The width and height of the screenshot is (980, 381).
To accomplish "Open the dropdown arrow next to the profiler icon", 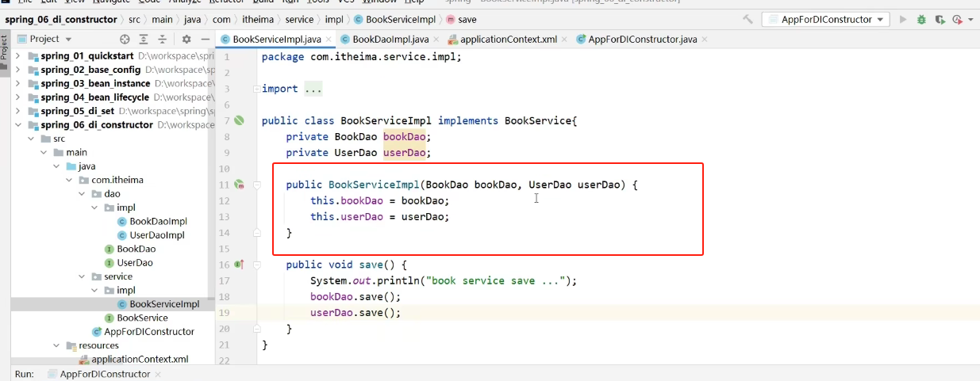I will [x=970, y=19].
